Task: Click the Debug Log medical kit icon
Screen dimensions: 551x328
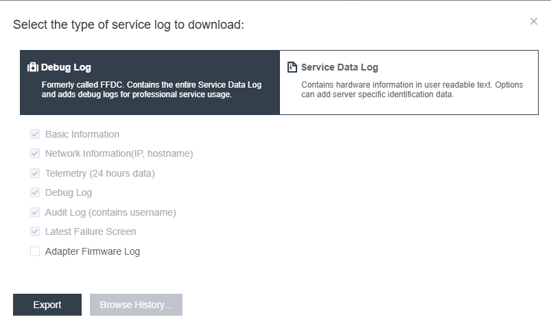Action: tap(33, 67)
